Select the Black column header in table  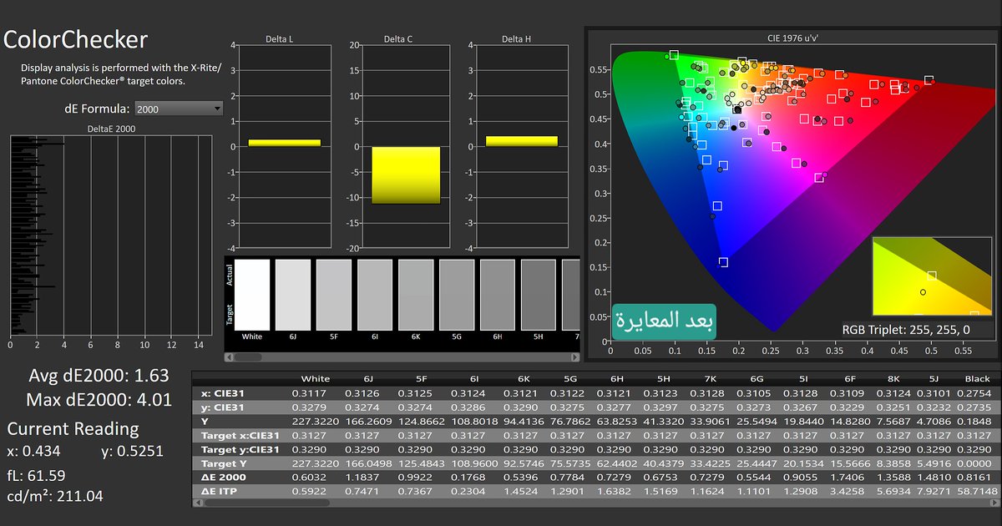pos(978,378)
